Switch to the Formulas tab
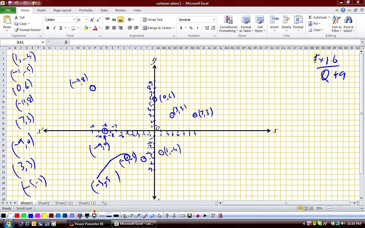 tap(86, 10)
